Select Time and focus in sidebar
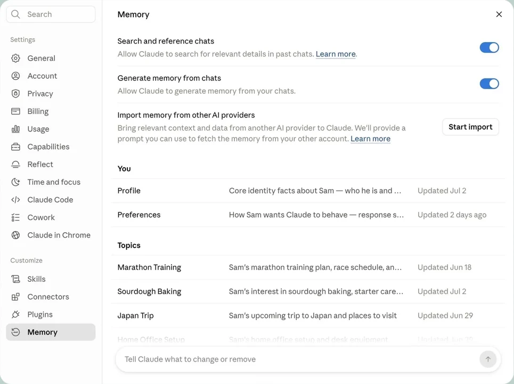This screenshot has width=514, height=384. click(51, 182)
